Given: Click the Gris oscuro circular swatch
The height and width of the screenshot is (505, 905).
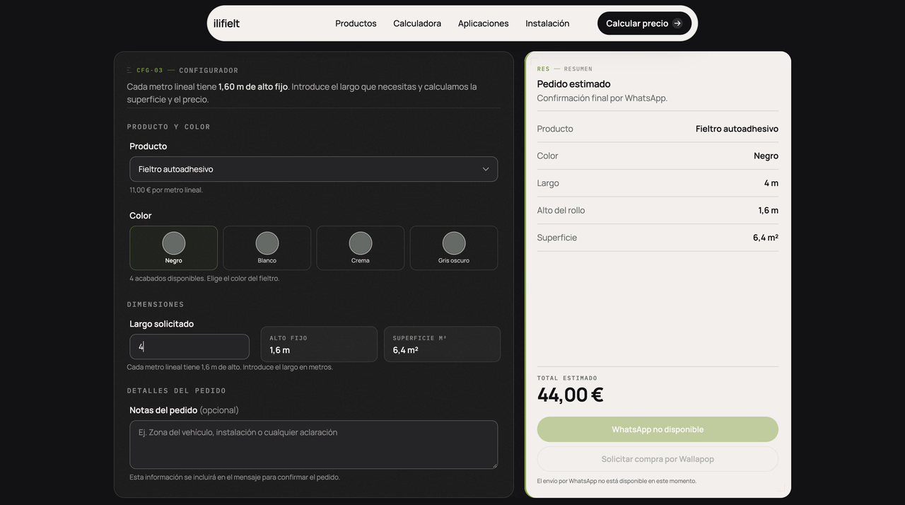Looking at the screenshot, I should (454, 243).
